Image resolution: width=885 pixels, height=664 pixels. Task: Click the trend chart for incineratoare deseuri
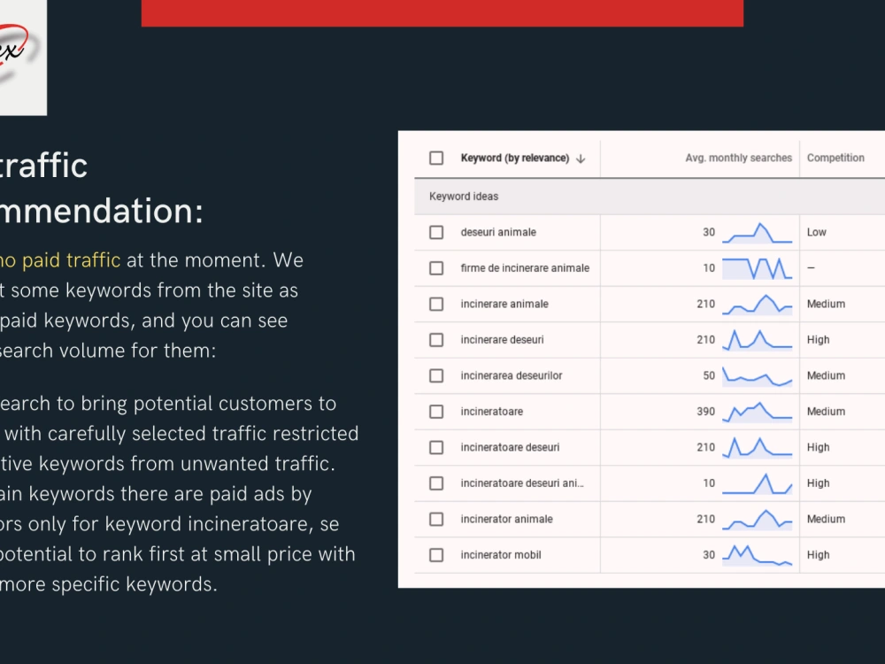(x=757, y=447)
